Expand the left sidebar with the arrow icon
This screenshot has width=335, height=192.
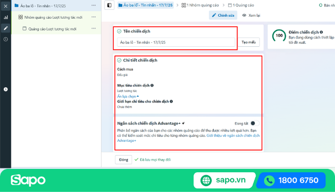coord(6,89)
